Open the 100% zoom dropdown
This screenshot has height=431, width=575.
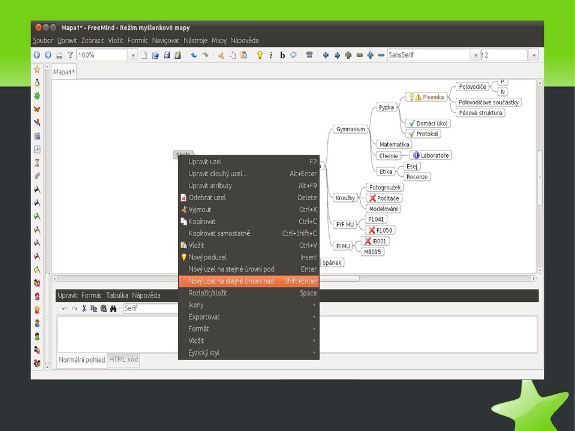tap(133, 55)
